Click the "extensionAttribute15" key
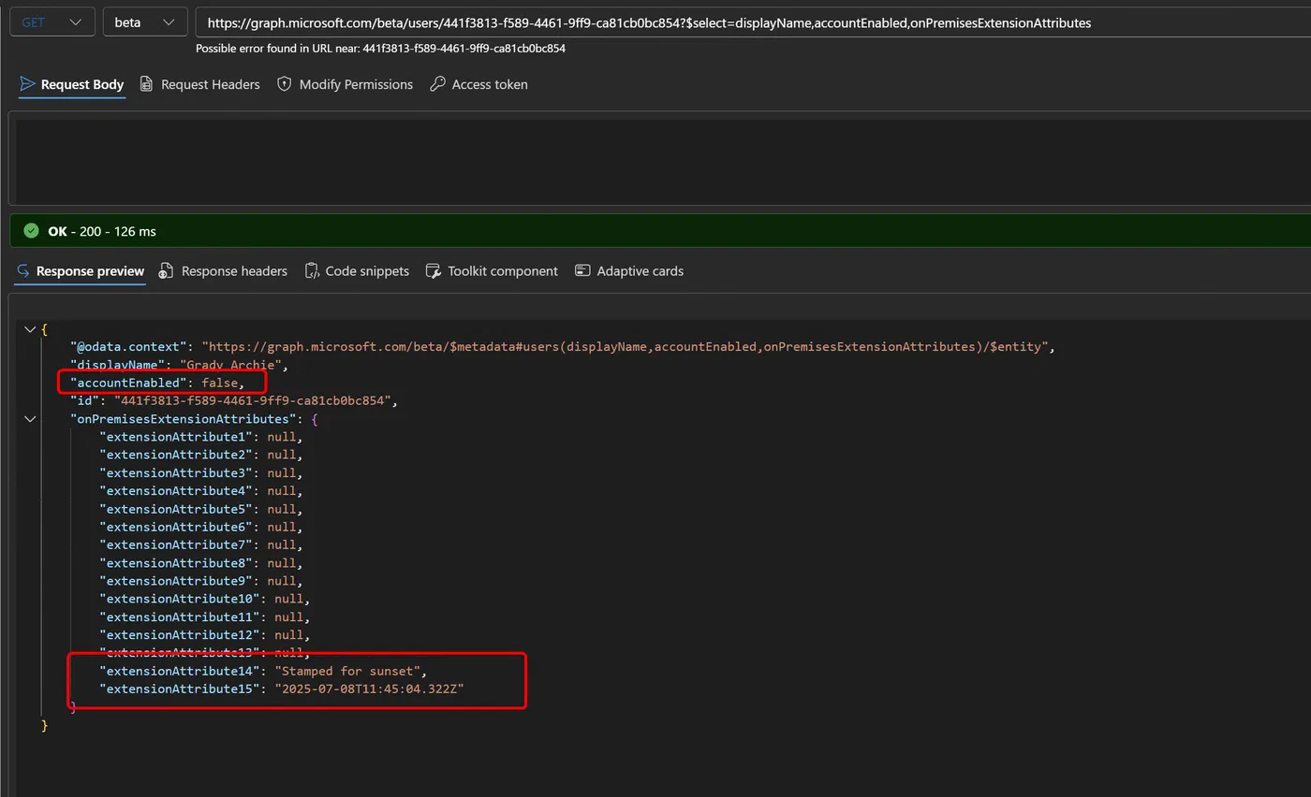 [x=180, y=688]
